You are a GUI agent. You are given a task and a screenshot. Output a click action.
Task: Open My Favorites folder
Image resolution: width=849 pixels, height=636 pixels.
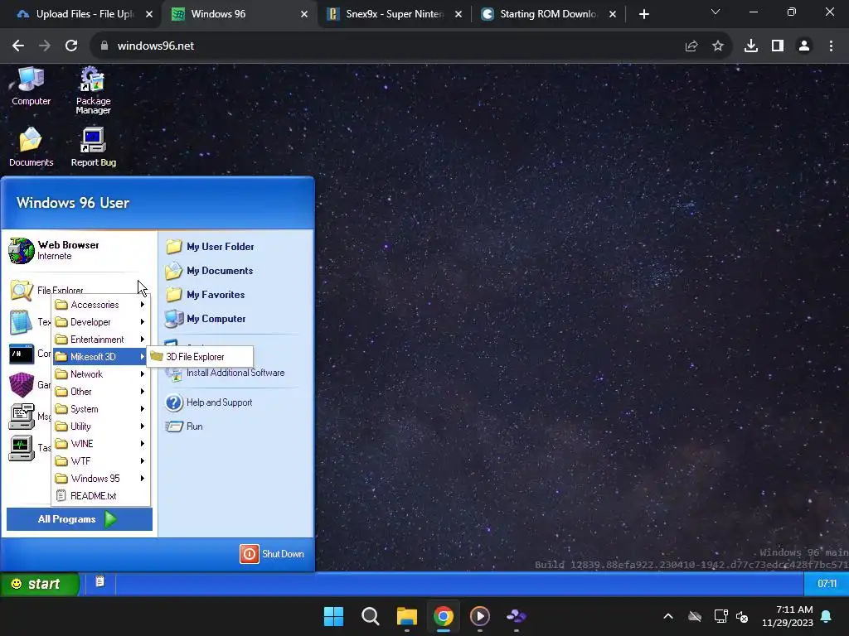[206, 295]
